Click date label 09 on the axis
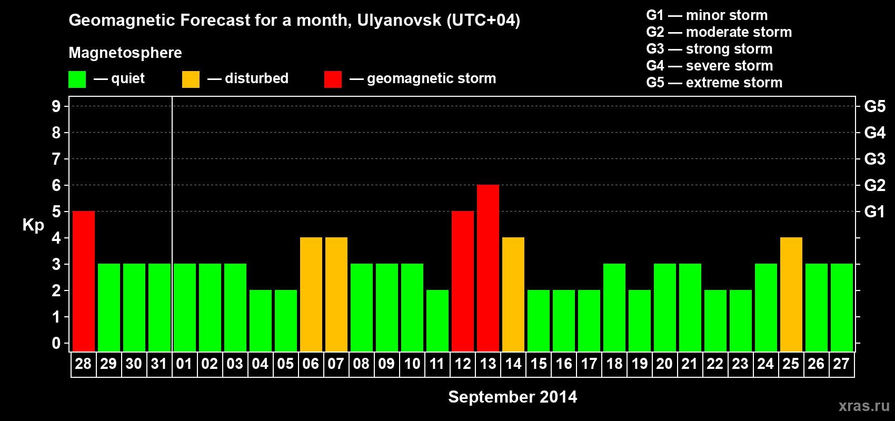Viewport: 895px width, 421px height. coord(386,364)
